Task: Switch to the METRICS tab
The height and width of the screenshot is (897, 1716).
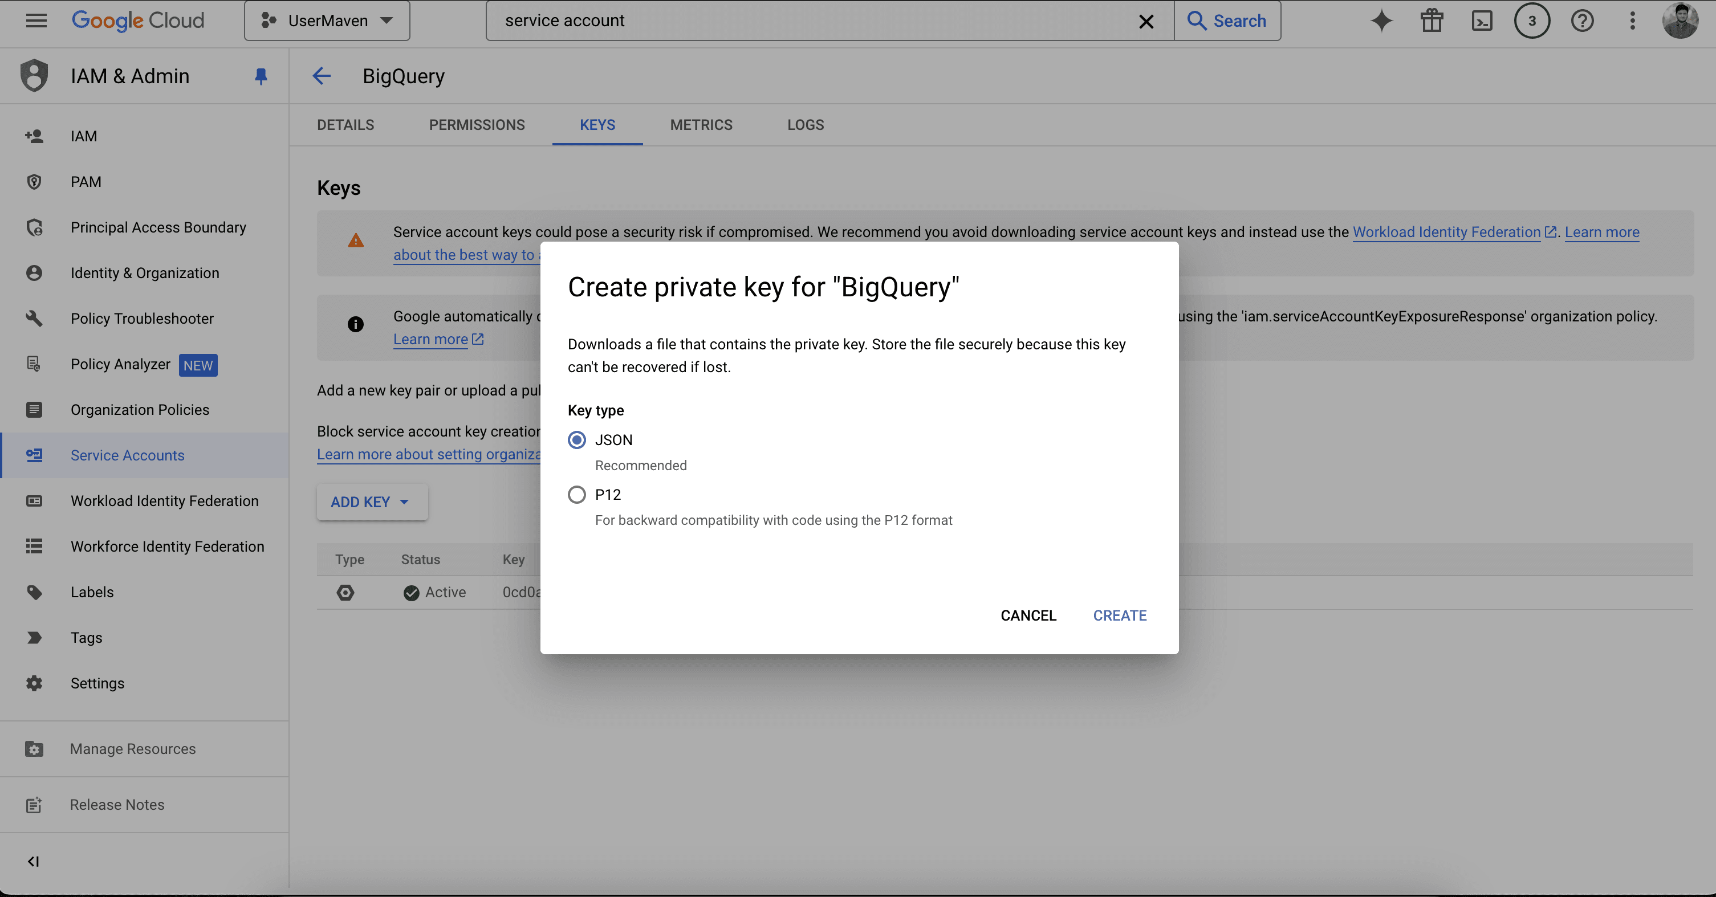Action: coord(701,125)
